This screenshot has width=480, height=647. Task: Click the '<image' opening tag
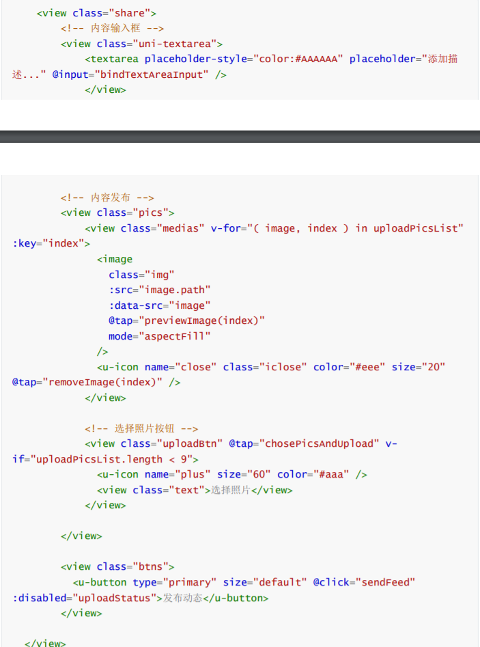click(115, 259)
